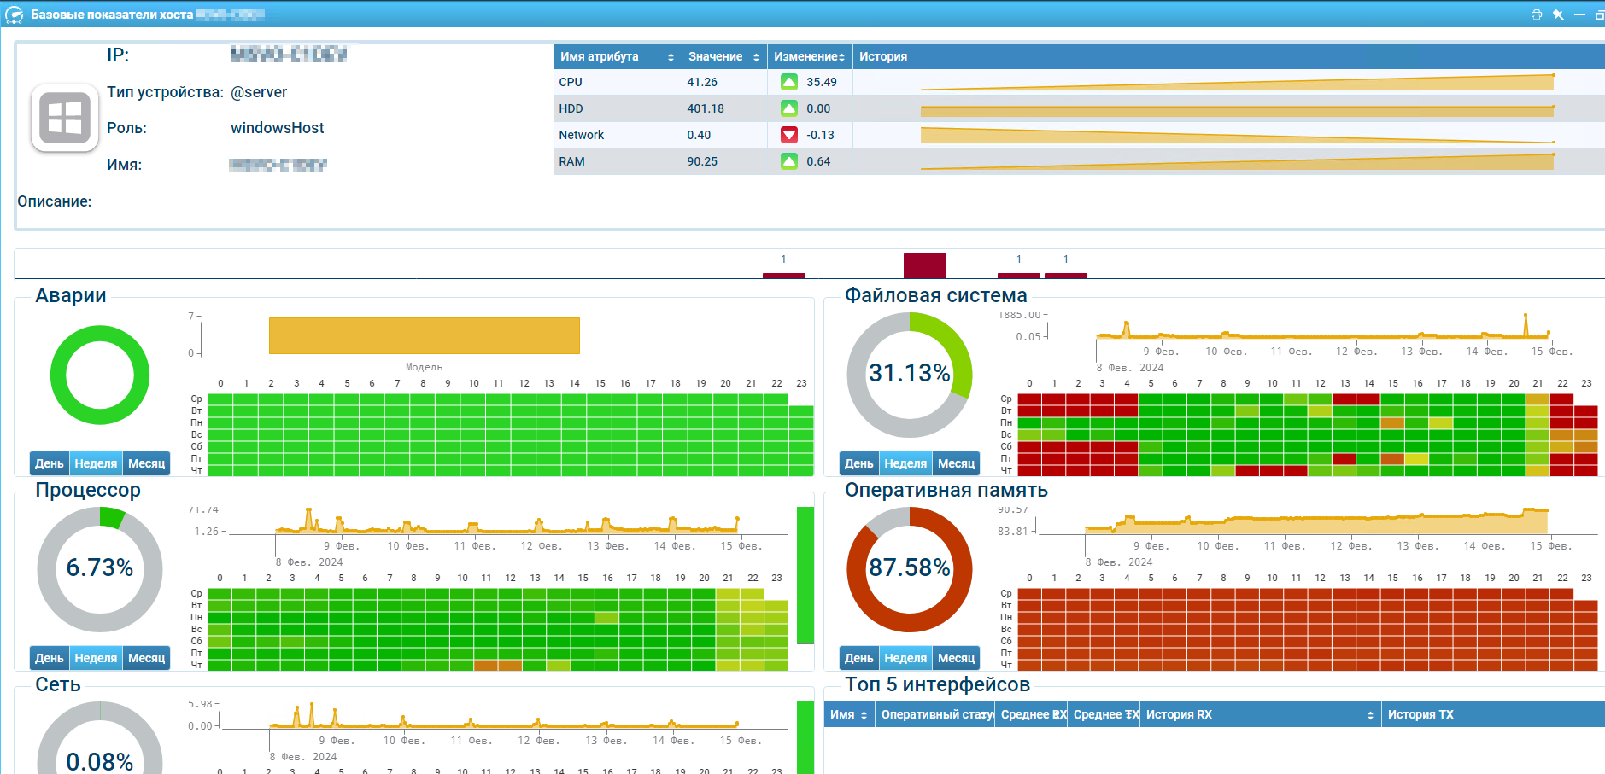
Task: Click the Network row attribute name
Action: pyautogui.click(x=581, y=135)
